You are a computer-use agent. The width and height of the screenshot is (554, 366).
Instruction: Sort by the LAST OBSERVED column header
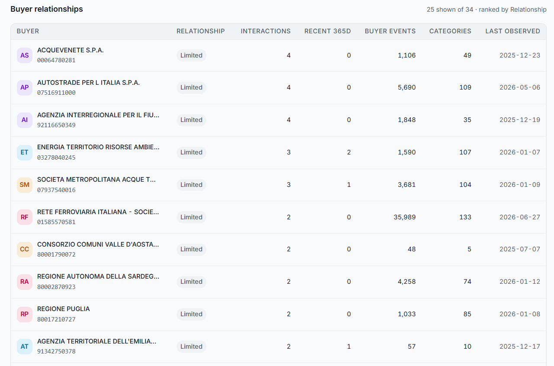513,31
